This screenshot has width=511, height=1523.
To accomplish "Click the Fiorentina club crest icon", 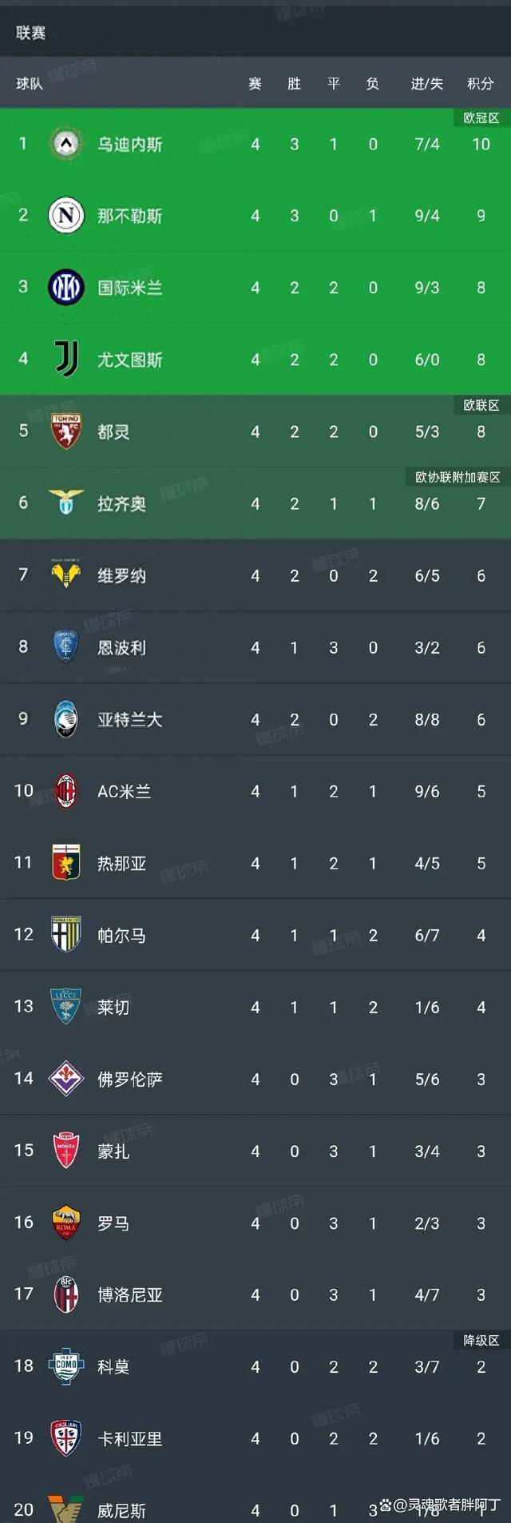I will (66, 1079).
